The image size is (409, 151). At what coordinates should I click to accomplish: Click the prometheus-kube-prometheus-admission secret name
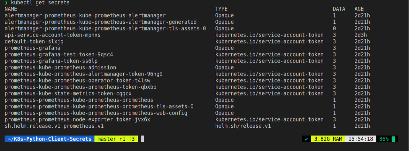pos(60,68)
